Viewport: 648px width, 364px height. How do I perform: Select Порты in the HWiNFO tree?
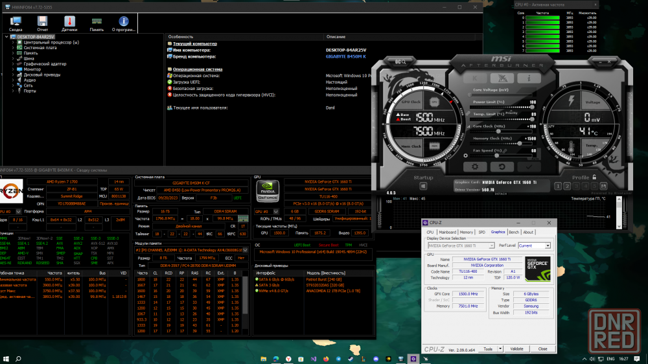click(30, 91)
